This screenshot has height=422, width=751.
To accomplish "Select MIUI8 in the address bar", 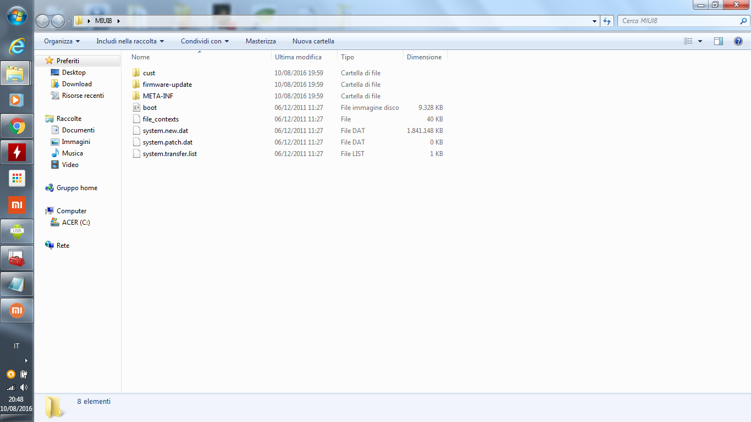I will click(x=103, y=21).
